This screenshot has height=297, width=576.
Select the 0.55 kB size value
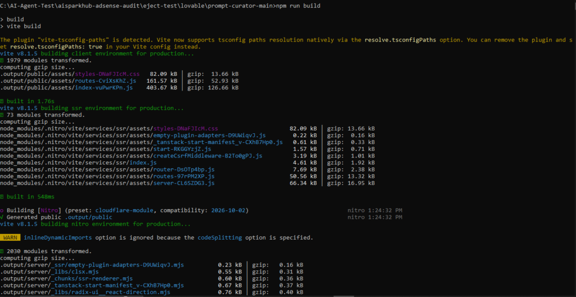(x=230, y=272)
